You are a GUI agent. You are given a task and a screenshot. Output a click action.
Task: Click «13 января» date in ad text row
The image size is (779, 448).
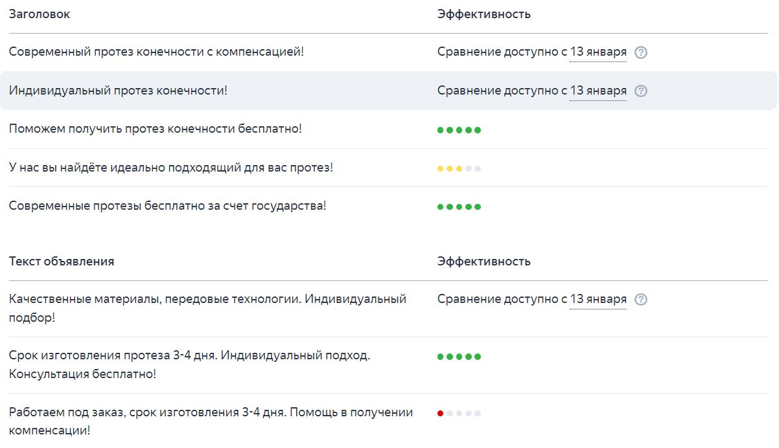point(598,299)
